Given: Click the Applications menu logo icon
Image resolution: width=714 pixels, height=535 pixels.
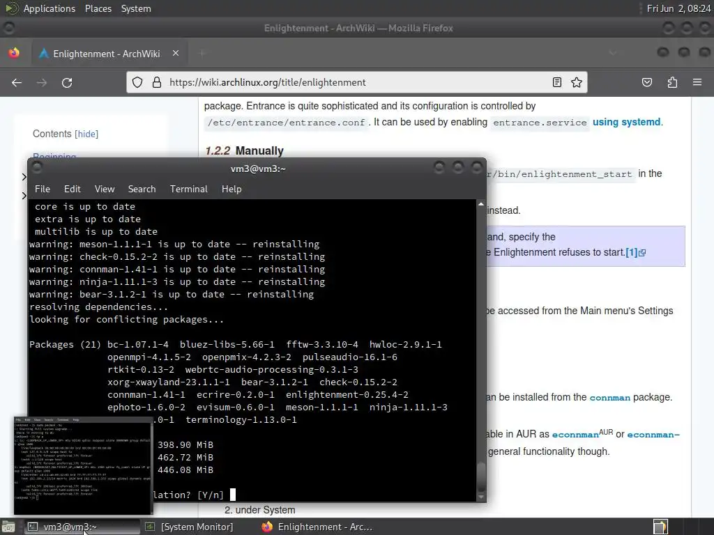Looking at the screenshot, I should click(x=11, y=8).
